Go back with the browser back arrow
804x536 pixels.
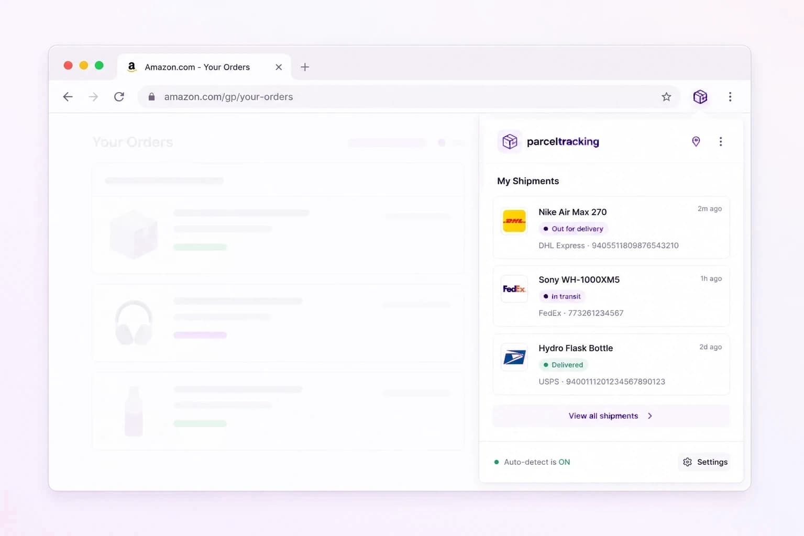tap(68, 97)
